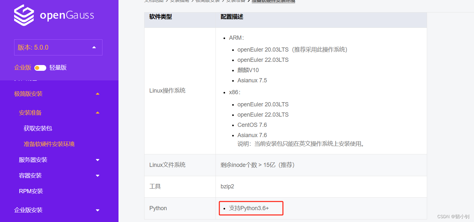The height and width of the screenshot is (222, 474).
Task: Click the highlighted 支持Python3.6+ text
Action: [x=251, y=208]
